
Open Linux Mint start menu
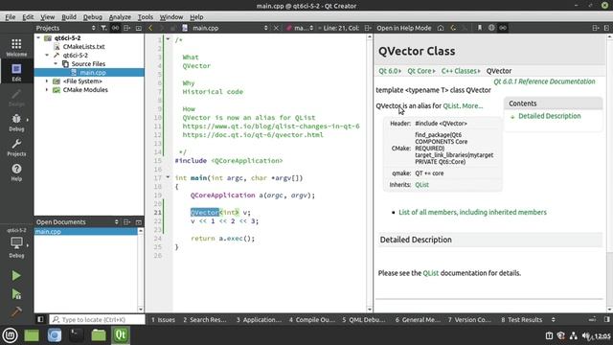[x=10, y=335]
